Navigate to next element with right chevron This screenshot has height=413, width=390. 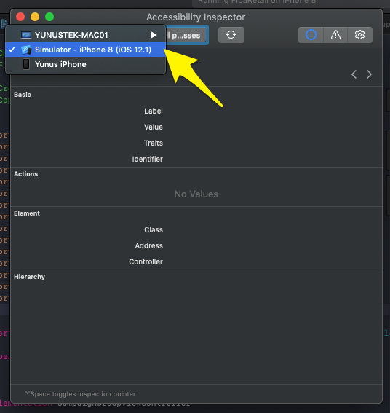pos(369,74)
